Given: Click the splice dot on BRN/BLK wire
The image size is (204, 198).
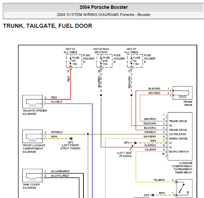Looking at the screenshot, I should [88, 134].
